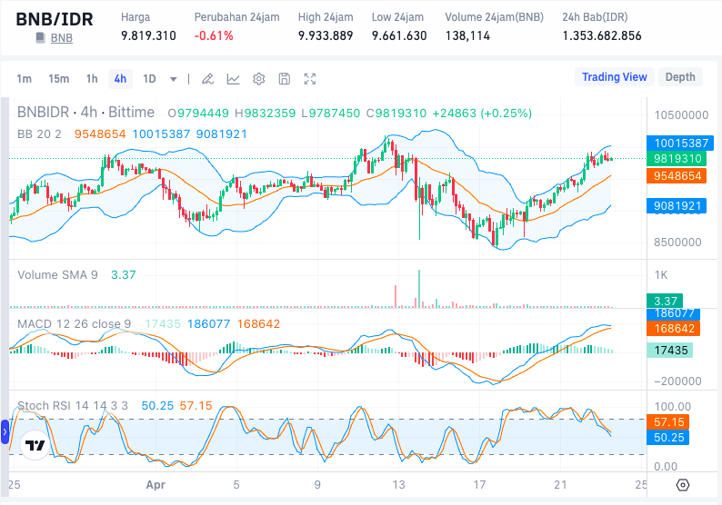Click the save chart icon
Image resolution: width=722 pixels, height=505 pixels.
point(285,79)
